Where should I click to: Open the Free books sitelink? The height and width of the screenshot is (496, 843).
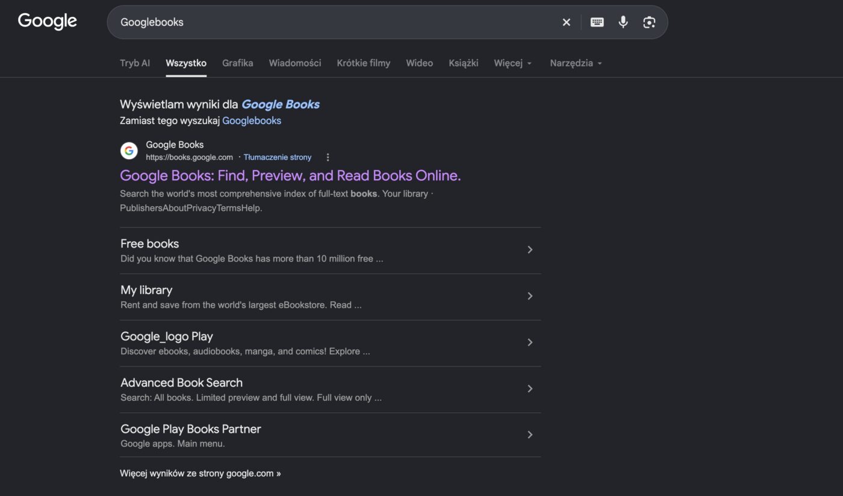[150, 243]
